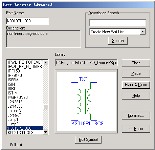
Task: Click the Place button
Action: pyautogui.click(x=136, y=73)
